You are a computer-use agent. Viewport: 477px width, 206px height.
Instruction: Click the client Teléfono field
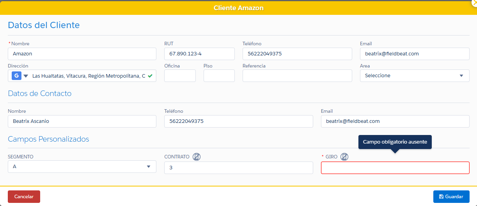click(297, 54)
